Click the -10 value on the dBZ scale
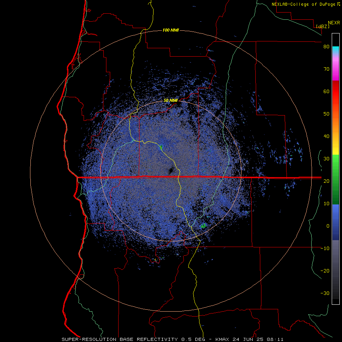 pos(325,249)
